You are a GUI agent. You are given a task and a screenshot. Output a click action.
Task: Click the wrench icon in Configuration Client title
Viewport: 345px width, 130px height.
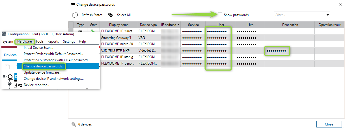4,34
